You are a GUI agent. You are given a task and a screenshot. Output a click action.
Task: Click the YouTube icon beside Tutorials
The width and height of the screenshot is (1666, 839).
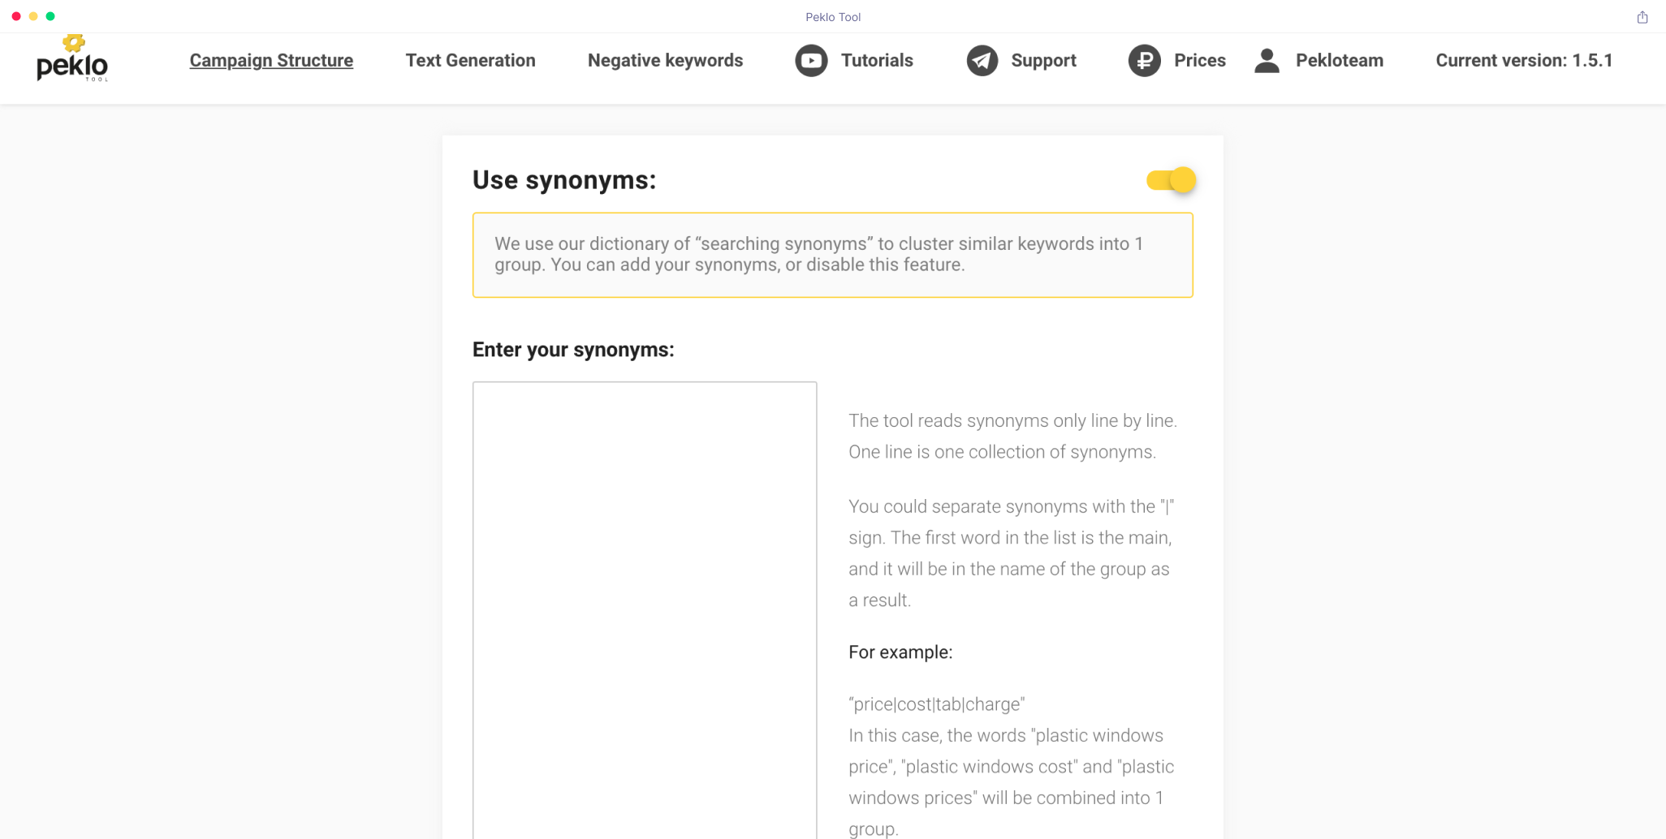pyautogui.click(x=810, y=61)
